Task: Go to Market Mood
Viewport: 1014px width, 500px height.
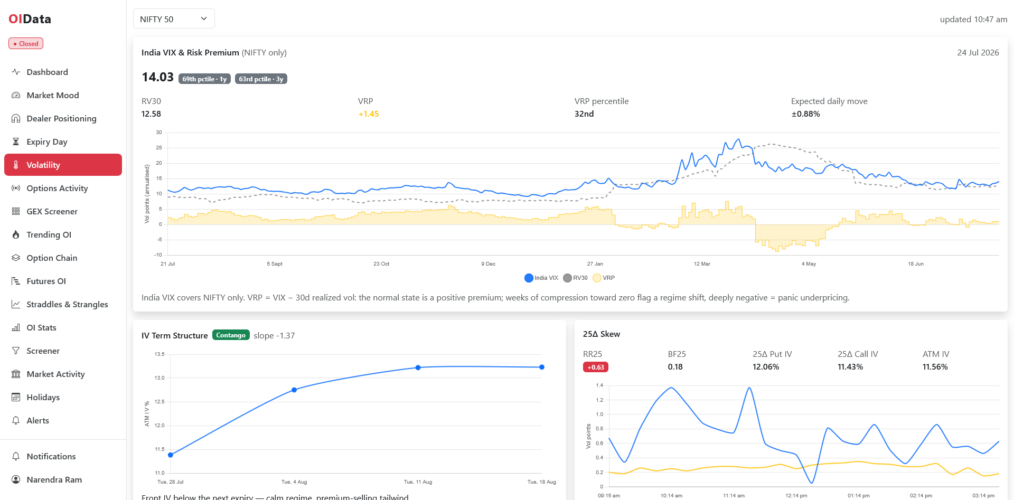Action: coord(63,95)
